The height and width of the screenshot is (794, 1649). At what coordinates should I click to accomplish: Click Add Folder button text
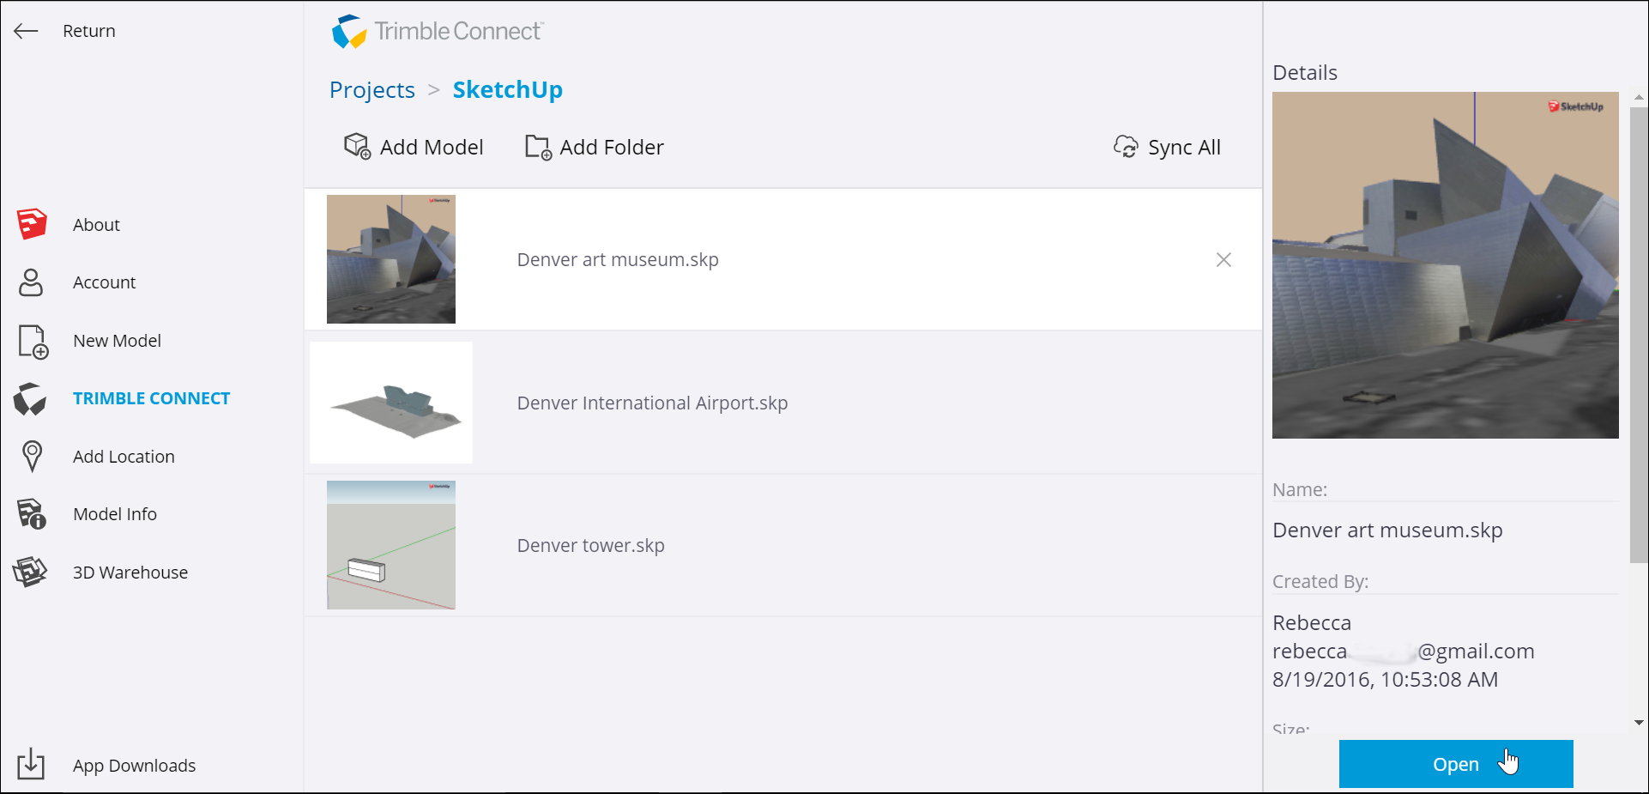tap(612, 148)
